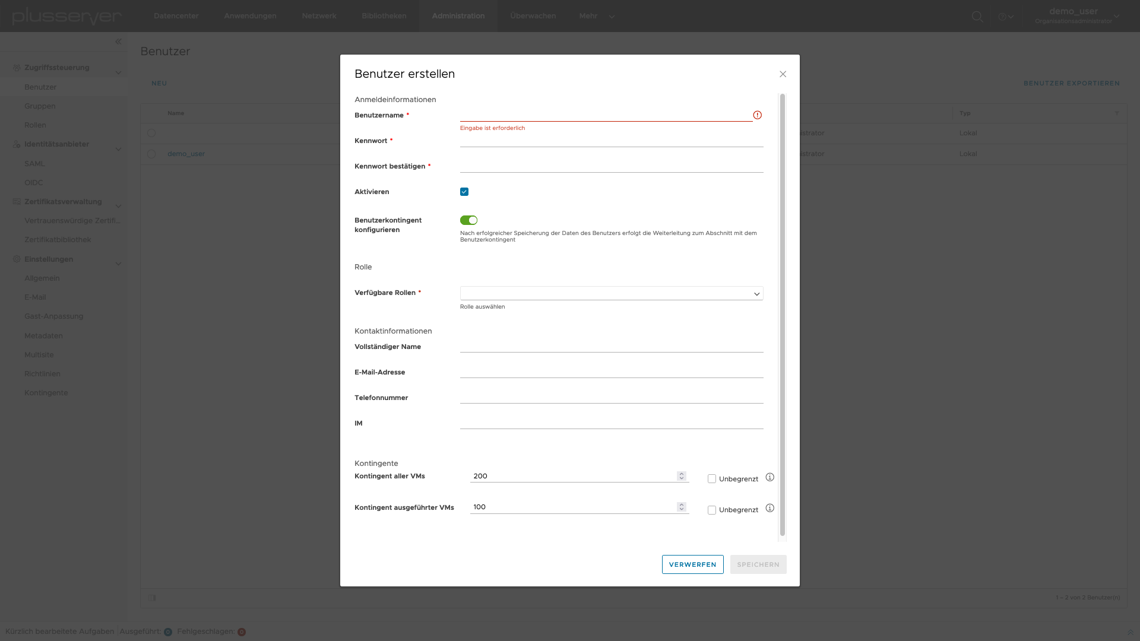Show info for Kontingent aller VMs
1140x641 pixels.
pyautogui.click(x=769, y=477)
